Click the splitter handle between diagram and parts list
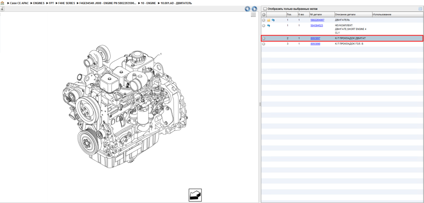This screenshot has width=424, height=203. click(x=260, y=104)
